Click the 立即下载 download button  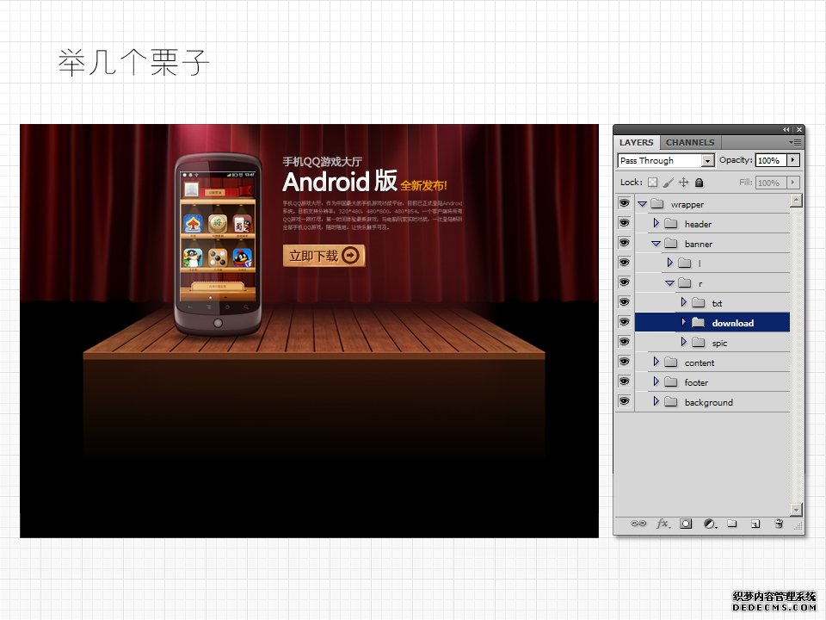pyautogui.click(x=324, y=256)
